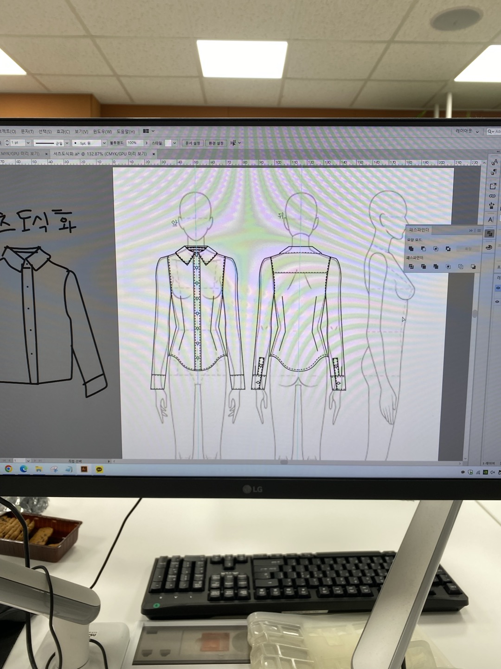Click the 문서 설정 button

(x=193, y=143)
